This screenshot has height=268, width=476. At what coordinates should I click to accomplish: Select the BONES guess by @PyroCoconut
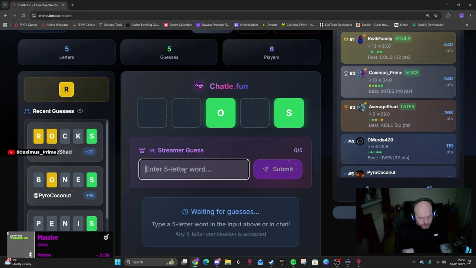coord(65,186)
